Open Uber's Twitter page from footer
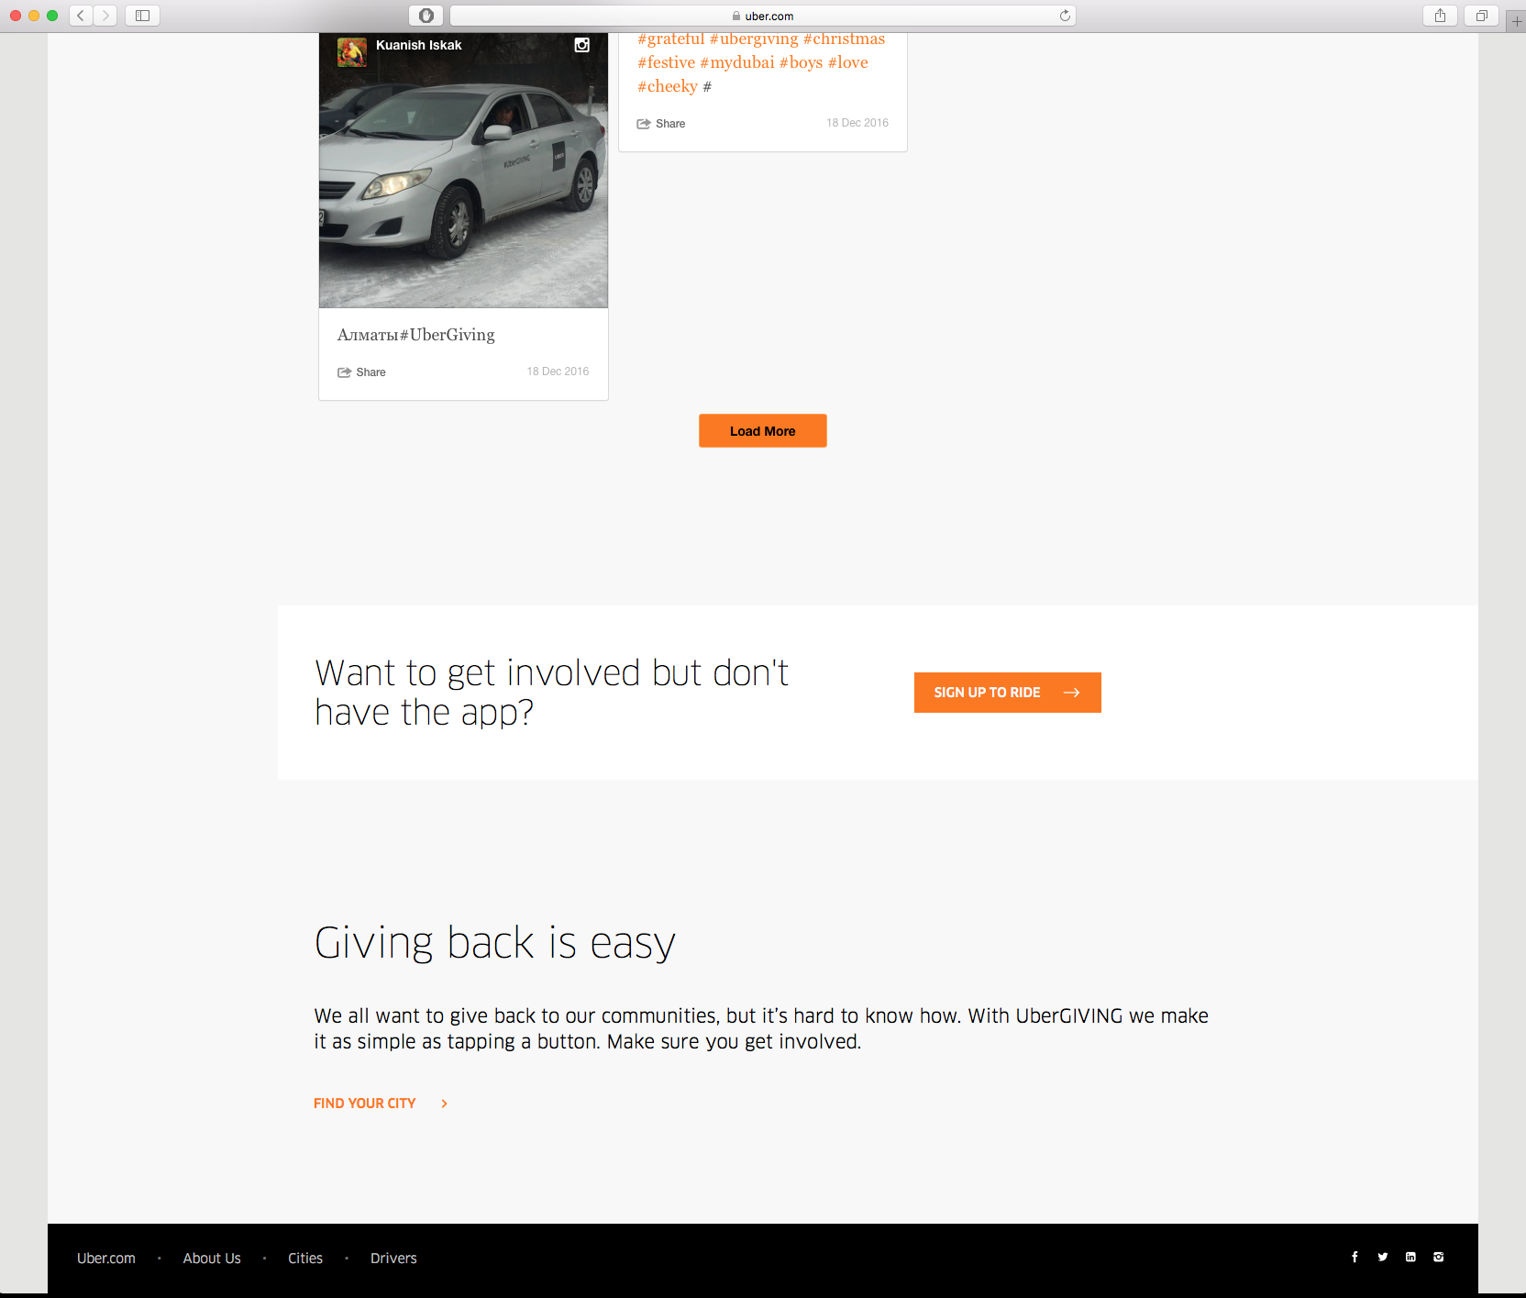Viewport: 1526px width, 1298px height. coord(1382,1257)
